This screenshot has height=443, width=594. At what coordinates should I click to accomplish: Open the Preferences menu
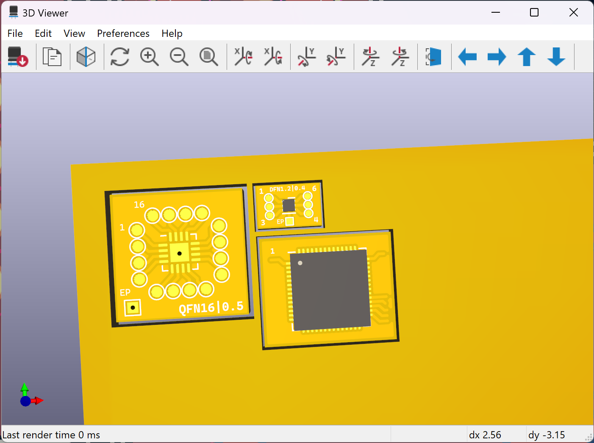tap(123, 33)
